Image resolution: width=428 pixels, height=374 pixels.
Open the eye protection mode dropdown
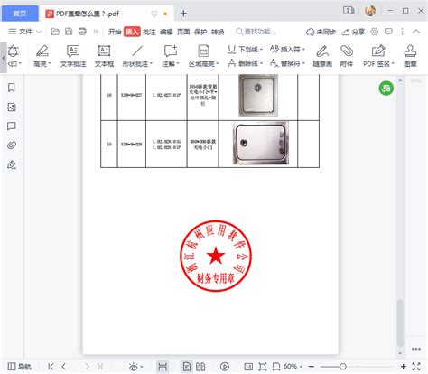point(135,367)
